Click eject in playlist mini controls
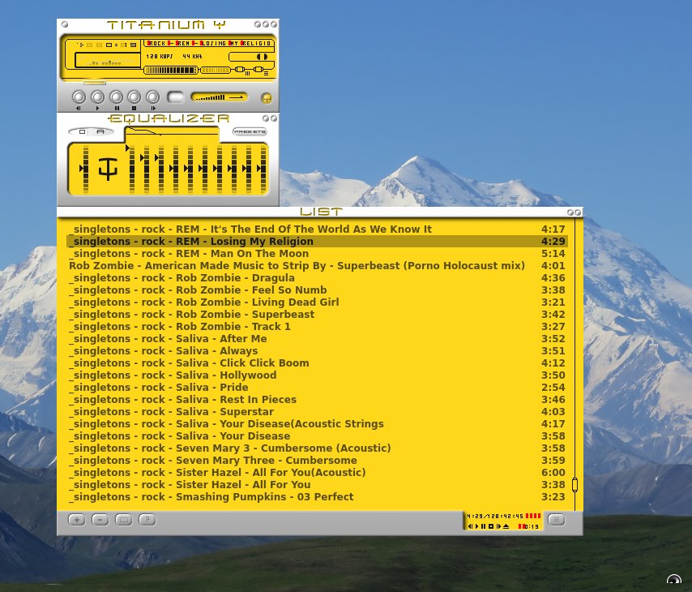The width and height of the screenshot is (692, 592). coord(506,526)
